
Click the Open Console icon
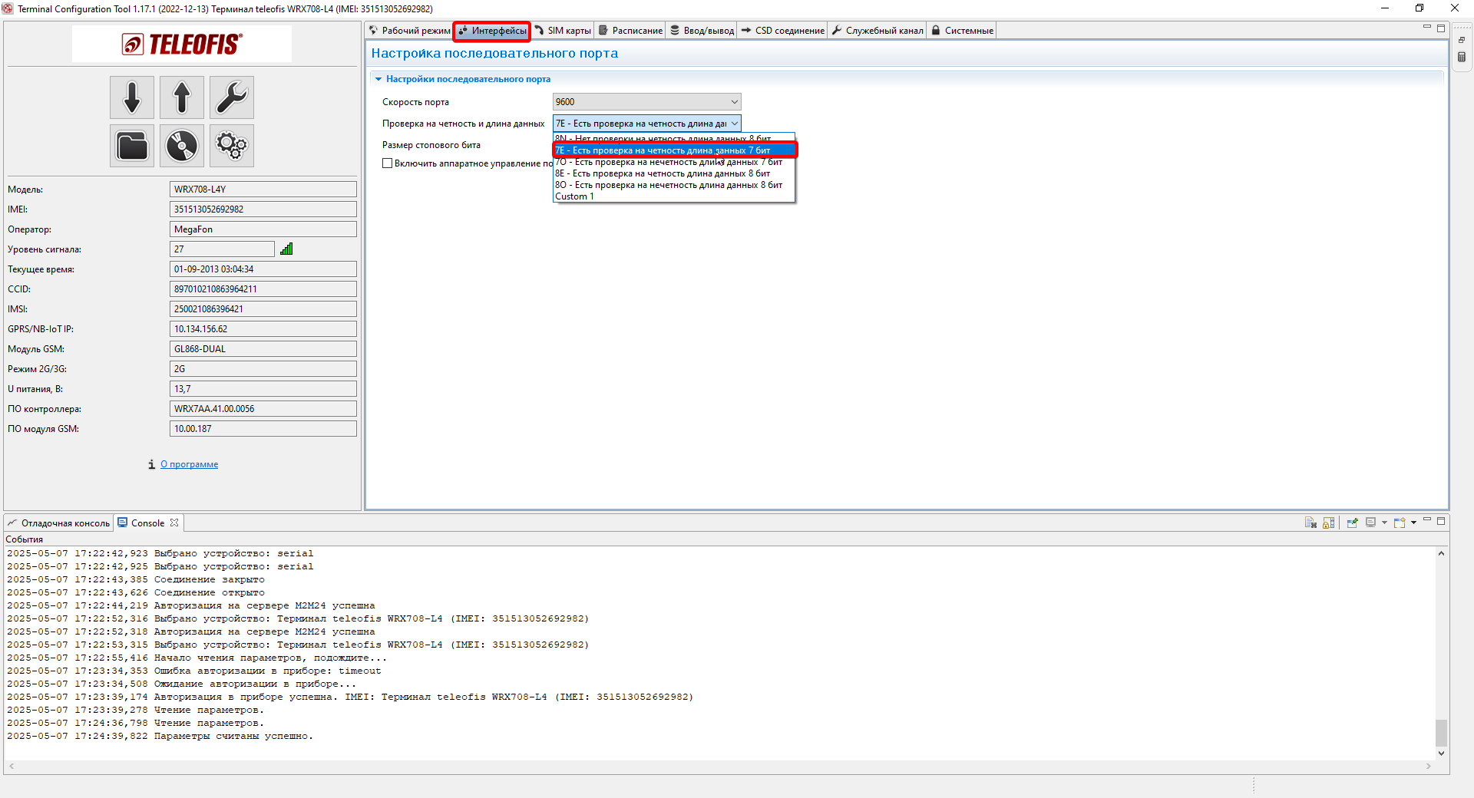click(1400, 523)
